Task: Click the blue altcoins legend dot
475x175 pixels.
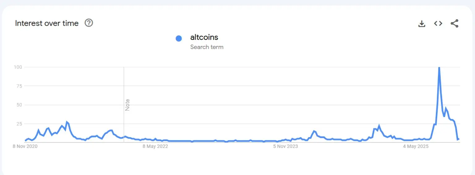Action: click(x=179, y=39)
